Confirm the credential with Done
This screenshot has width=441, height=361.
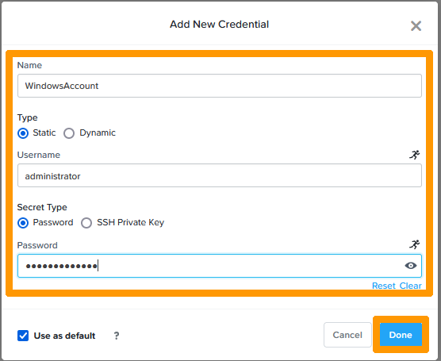[x=401, y=335]
